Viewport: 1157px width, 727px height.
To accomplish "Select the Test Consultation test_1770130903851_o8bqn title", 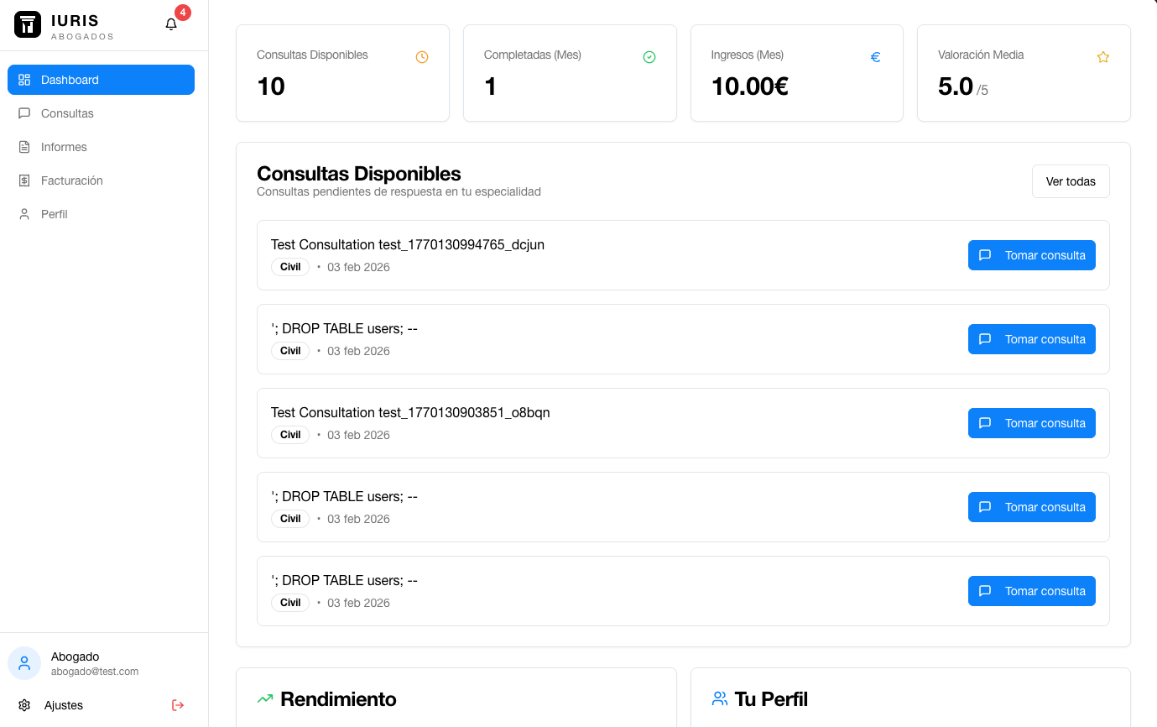I will point(410,412).
